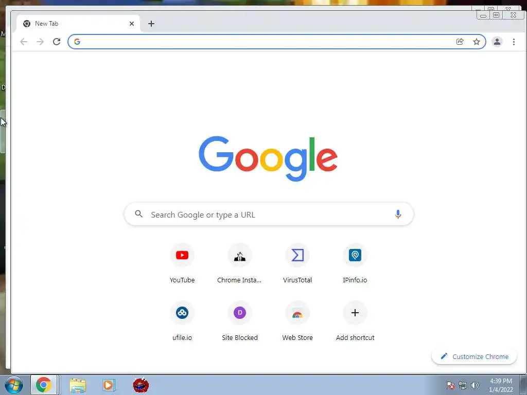Click the red monster taskbar icon
Image resolution: width=527 pixels, height=395 pixels.
point(141,385)
